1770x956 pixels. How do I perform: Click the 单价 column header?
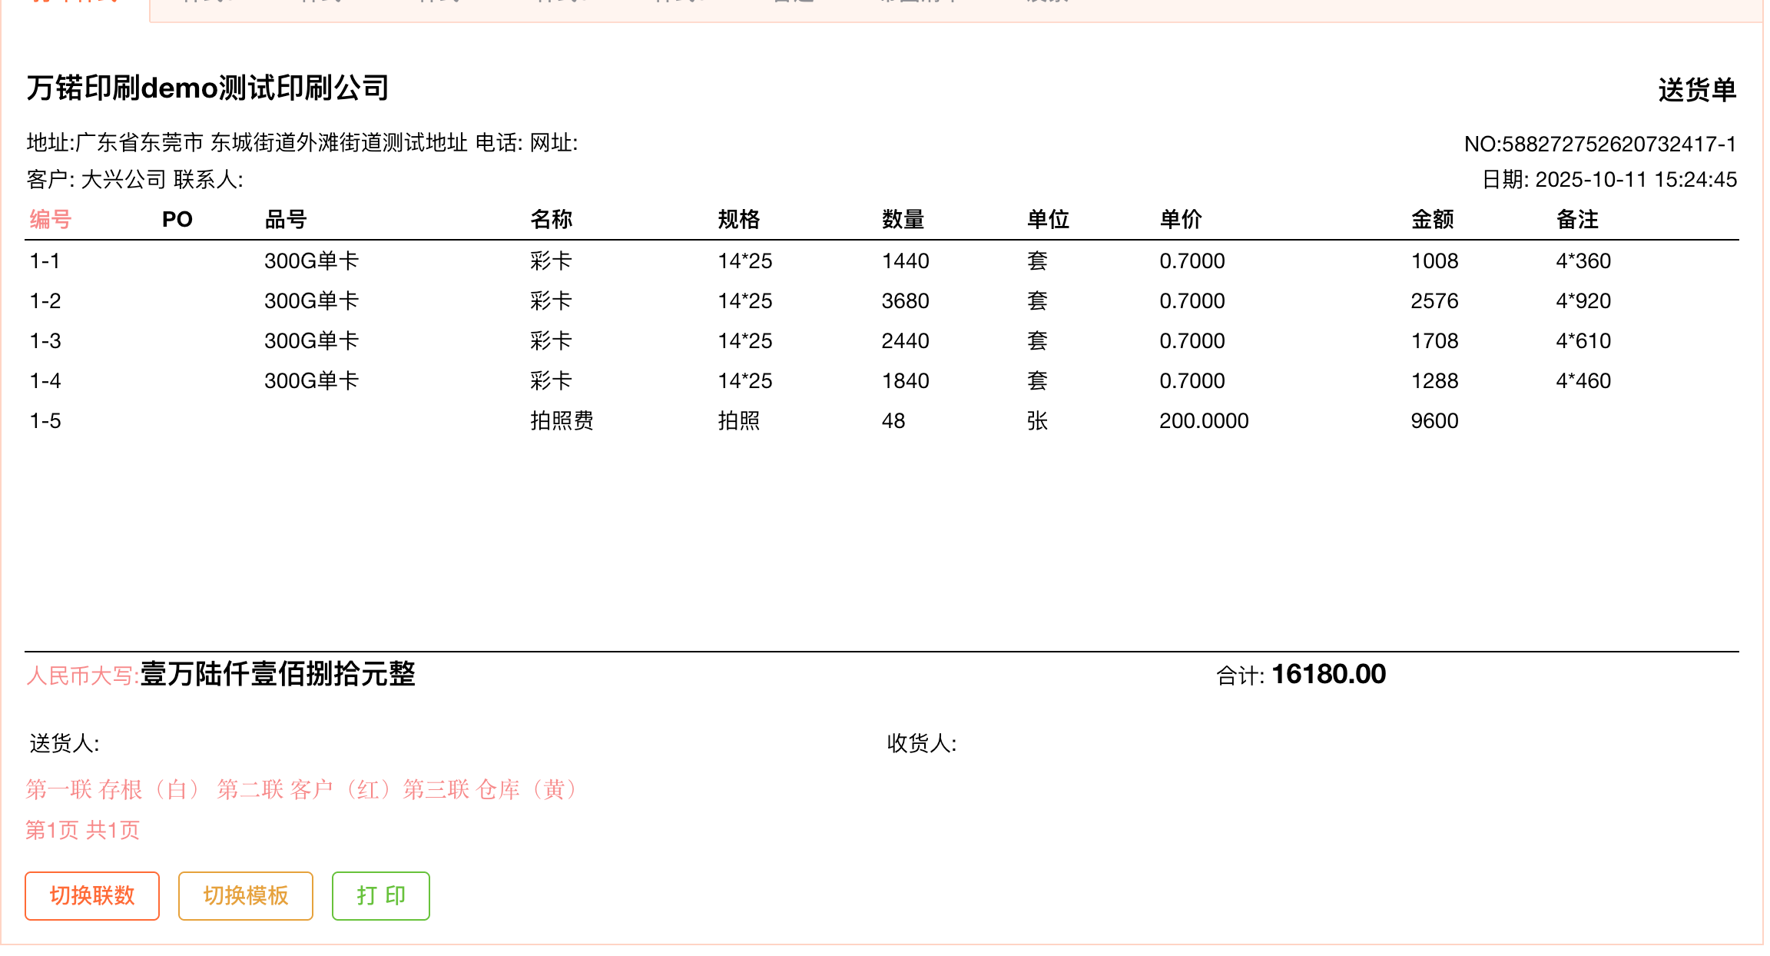[1181, 220]
